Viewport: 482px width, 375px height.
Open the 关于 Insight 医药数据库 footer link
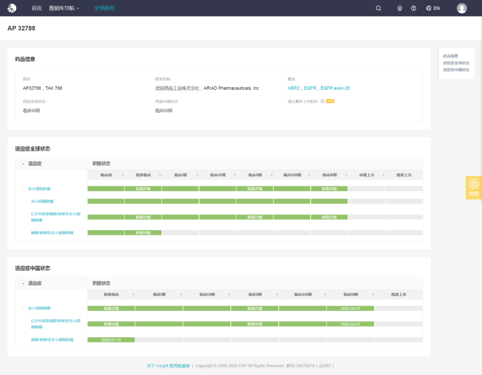click(x=168, y=366)
